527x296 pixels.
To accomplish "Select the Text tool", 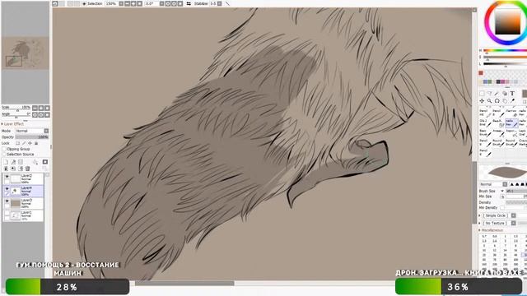I will click(512, 94).
